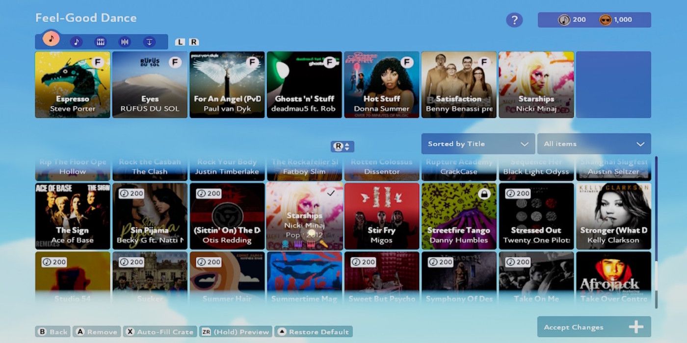This screenshot has height=343, width=687.
Task: Switch to the second music note tab
Action: click(x=76, y=42)
